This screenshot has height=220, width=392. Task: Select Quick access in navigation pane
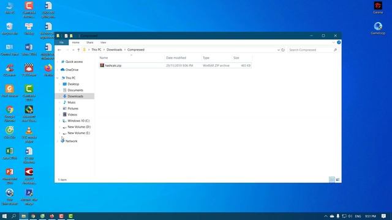click(x=74, y=62)
